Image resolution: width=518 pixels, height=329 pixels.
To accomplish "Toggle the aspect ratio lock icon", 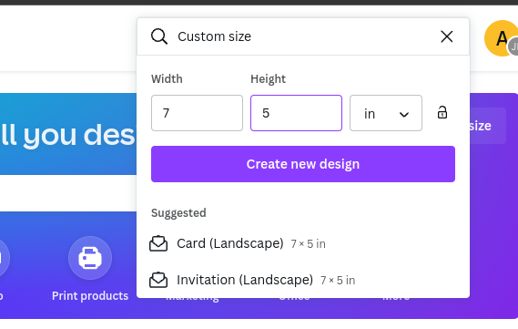I will tap(442, 112).
